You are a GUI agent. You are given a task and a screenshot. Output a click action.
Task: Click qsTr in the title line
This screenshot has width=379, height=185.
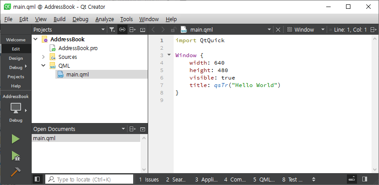(x=221, y=85)
